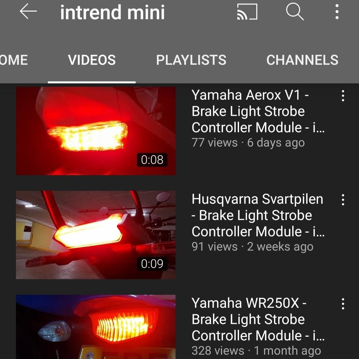Viewport: 359px width, 359px height.
Task: Switch to the Playlists tab
Action: (191, 60)
